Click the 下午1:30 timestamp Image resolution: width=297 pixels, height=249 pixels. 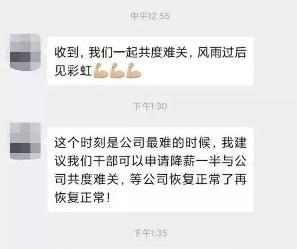(150, 106)
